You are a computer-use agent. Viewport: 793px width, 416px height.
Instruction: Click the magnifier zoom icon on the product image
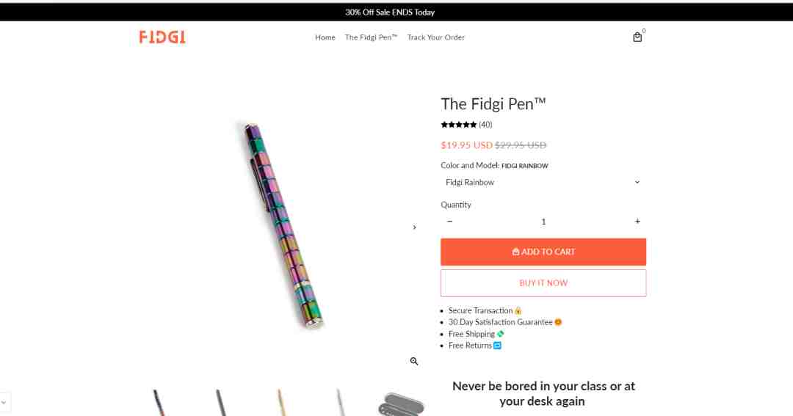414,361
